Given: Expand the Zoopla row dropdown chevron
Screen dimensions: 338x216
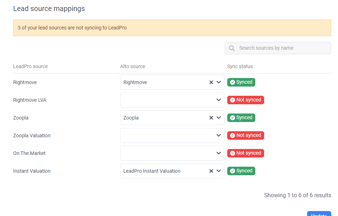Looking at the screenshot, I should pyautogui.click(x=219, y=118).
